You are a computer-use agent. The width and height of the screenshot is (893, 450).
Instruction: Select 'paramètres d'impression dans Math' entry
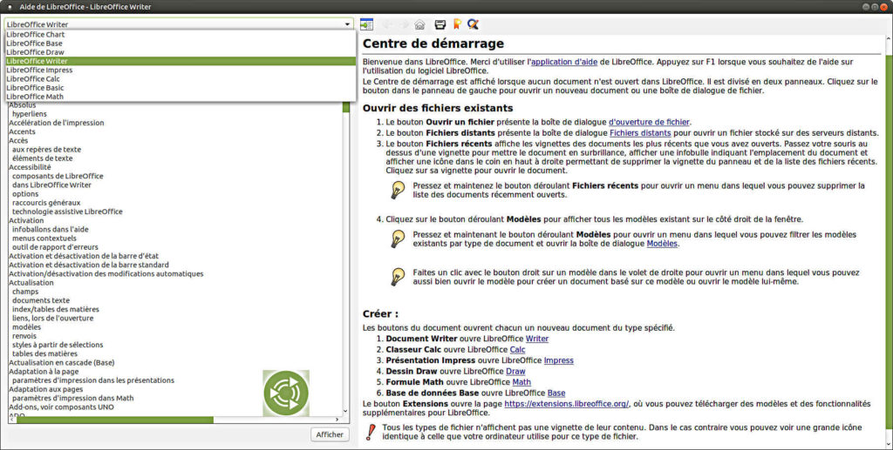pos(73,399)
